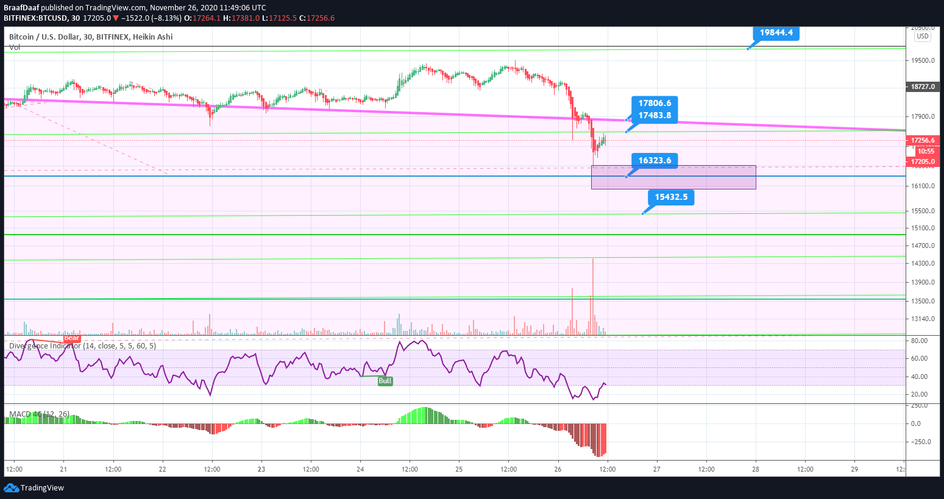Click the Bitcoin / U.S. Dollar chart title
This screenshot has height=499, width=944.
pyautogui.click(x=91, y=37)
